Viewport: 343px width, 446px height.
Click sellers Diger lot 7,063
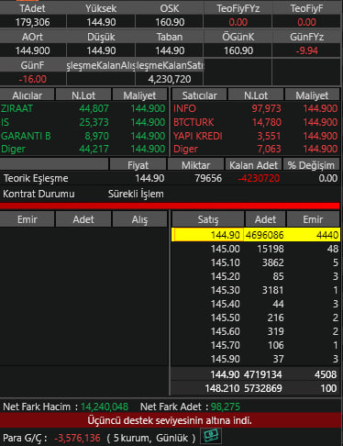tap(269, 149)
